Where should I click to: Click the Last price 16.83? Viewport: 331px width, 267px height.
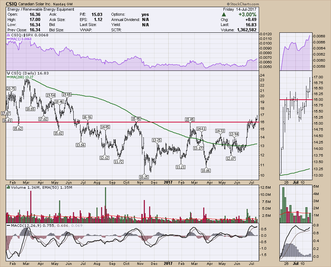point(251,25)
